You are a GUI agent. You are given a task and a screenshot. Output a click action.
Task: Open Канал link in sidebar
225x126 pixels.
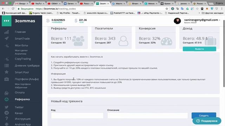(x=19, y=113)
